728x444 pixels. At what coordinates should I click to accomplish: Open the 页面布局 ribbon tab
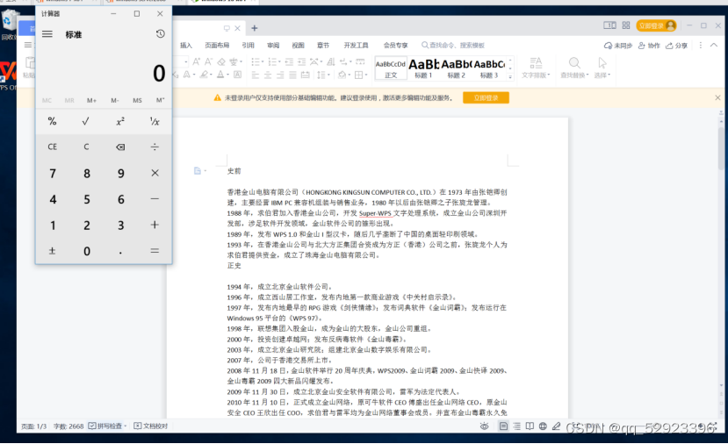coord(217,45)
